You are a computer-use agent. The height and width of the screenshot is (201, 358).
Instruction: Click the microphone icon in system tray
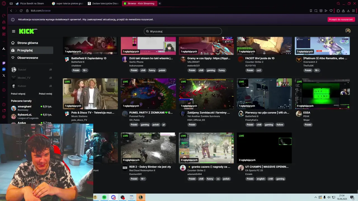tap(324, 197)
